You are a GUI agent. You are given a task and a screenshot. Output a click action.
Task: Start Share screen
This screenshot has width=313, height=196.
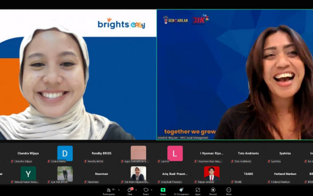point(163,191)
